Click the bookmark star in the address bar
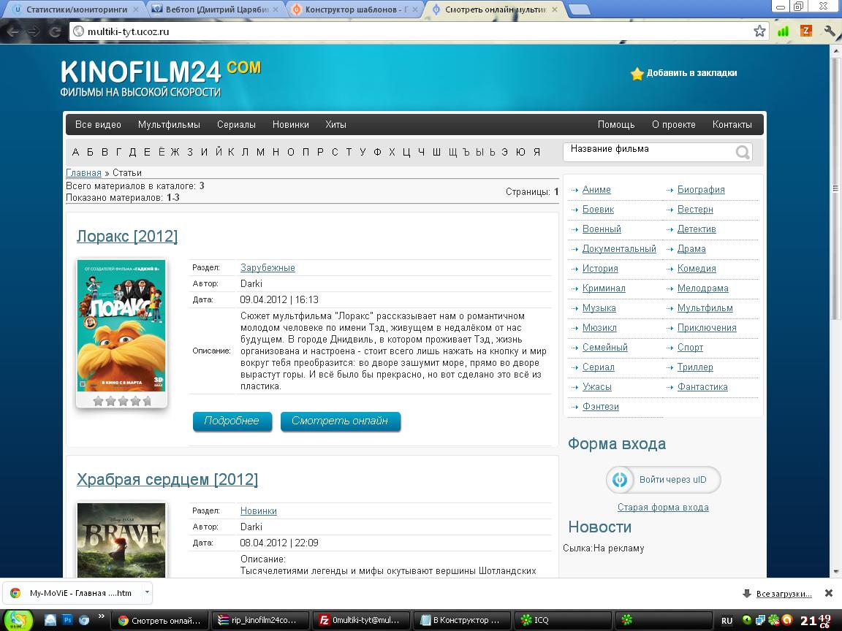 point(759,31)
